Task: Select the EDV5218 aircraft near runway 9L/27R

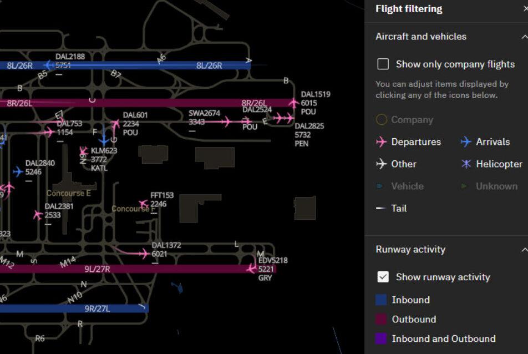Action: [x=251, y=270]
